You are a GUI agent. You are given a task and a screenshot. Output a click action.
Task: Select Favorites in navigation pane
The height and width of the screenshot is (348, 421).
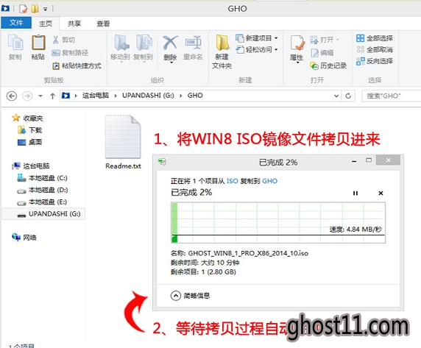coord(27,118)
